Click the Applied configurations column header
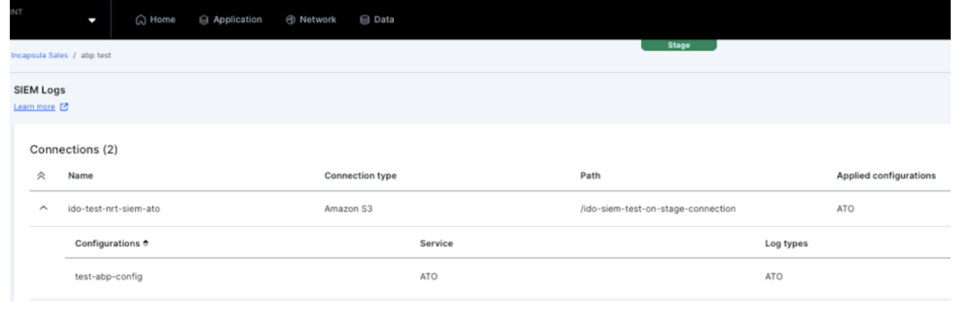The image size is (962, 313). click(886, 176)
